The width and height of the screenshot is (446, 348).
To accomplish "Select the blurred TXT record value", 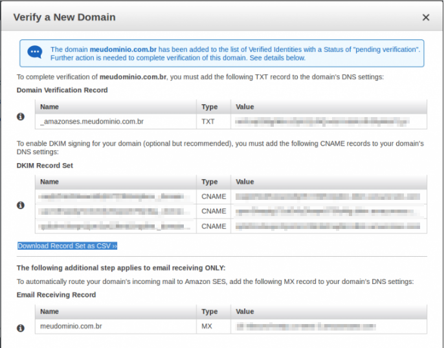I will 322,121.
